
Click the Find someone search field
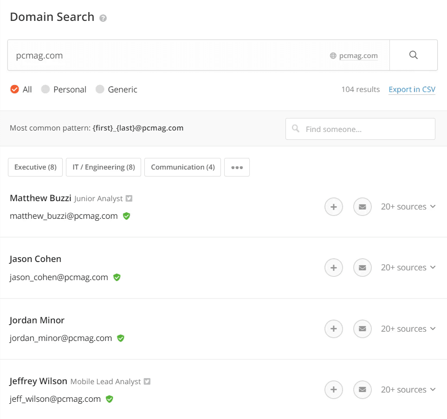(x=360, y=129)
